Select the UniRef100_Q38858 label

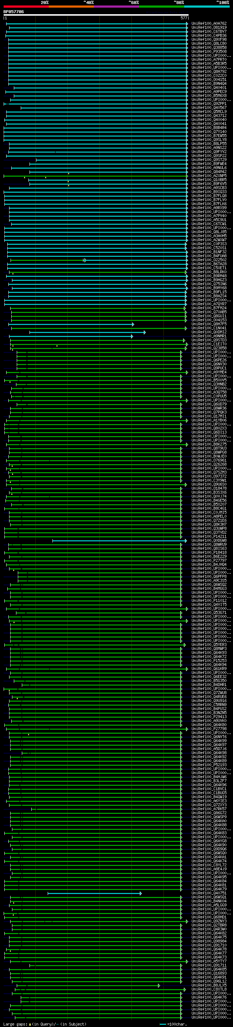209,47
